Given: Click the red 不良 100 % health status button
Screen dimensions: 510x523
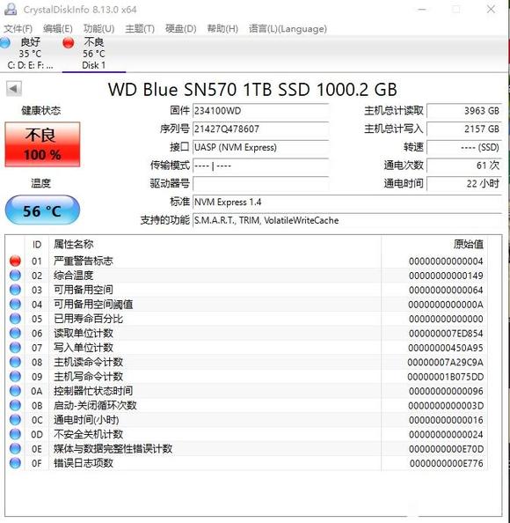Looking at the screenshot, I should click(42, 144).
